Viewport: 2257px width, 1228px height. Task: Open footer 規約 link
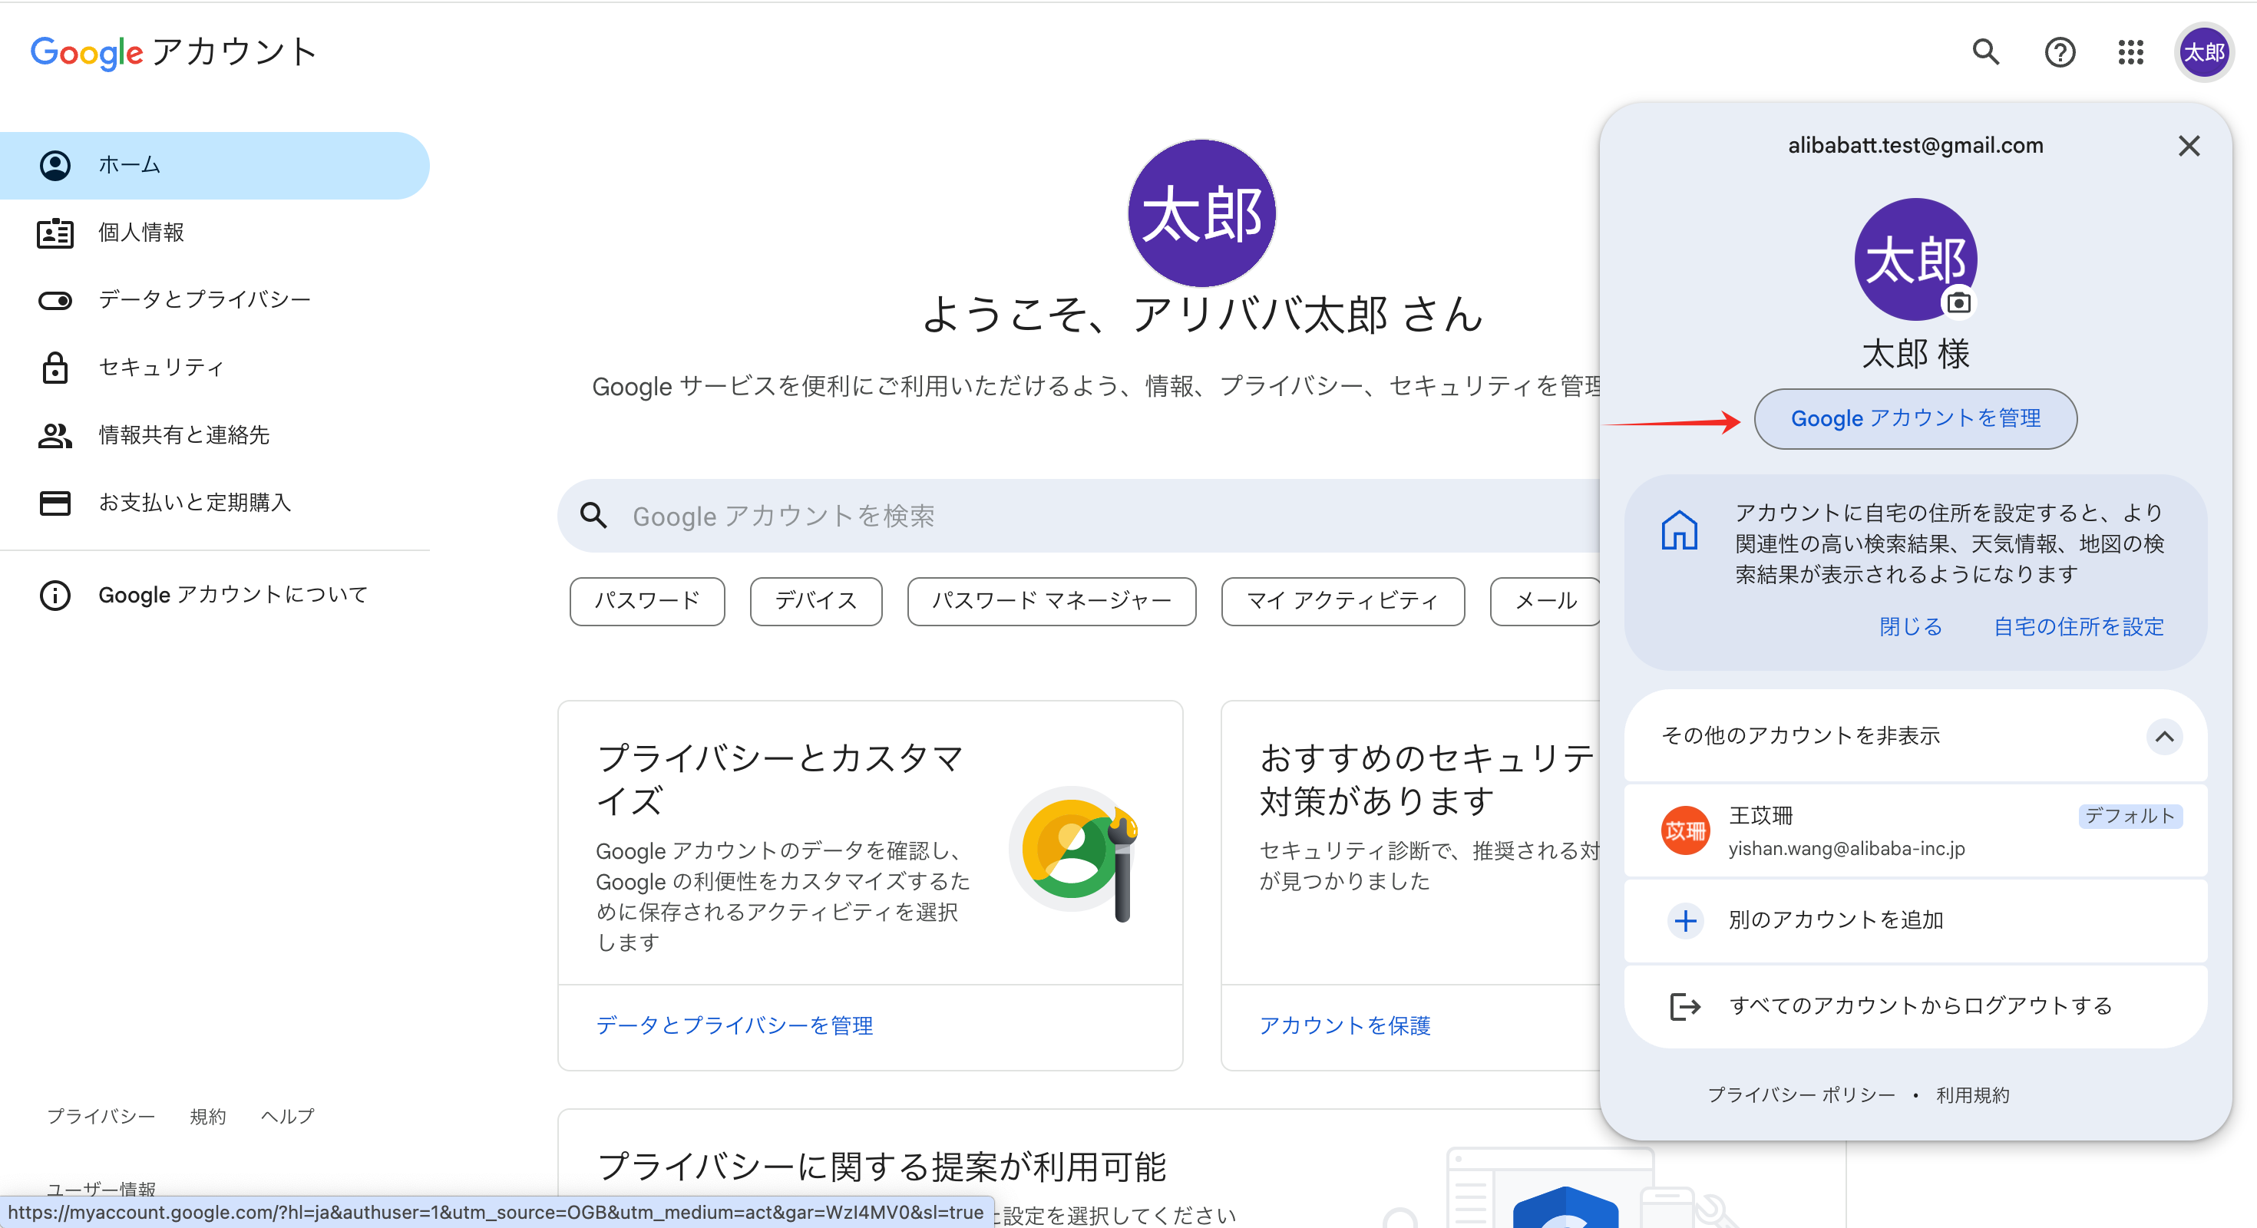(207, 1117)
